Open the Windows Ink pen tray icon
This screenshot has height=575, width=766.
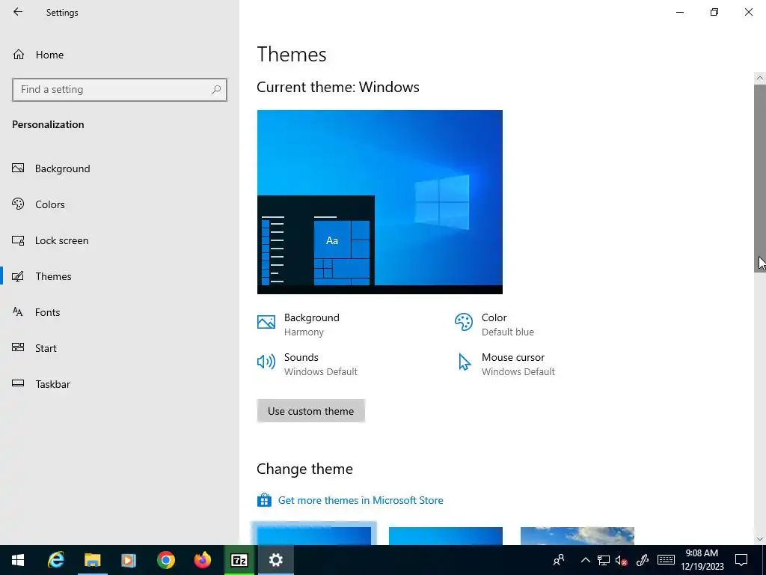643,560
